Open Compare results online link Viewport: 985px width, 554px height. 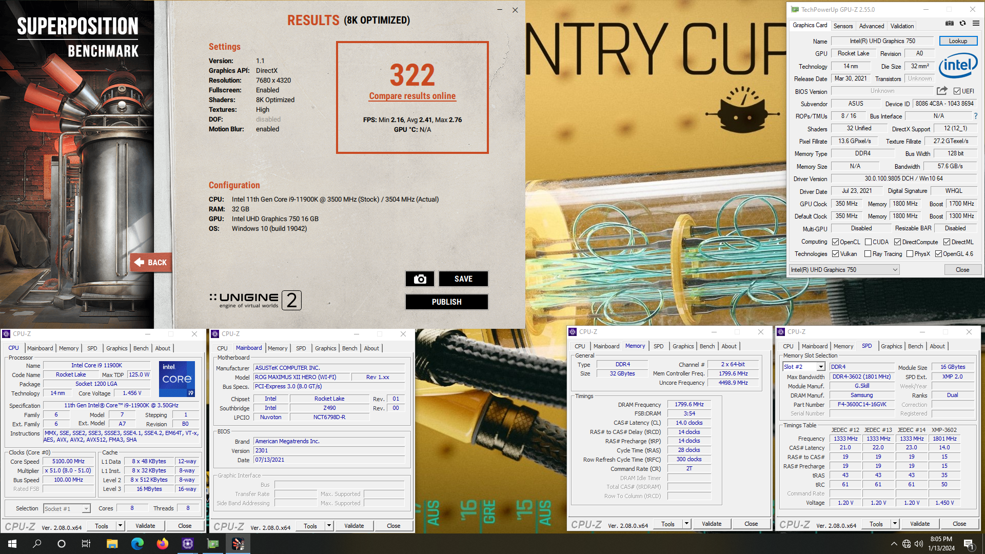click(x=412, y=96)
